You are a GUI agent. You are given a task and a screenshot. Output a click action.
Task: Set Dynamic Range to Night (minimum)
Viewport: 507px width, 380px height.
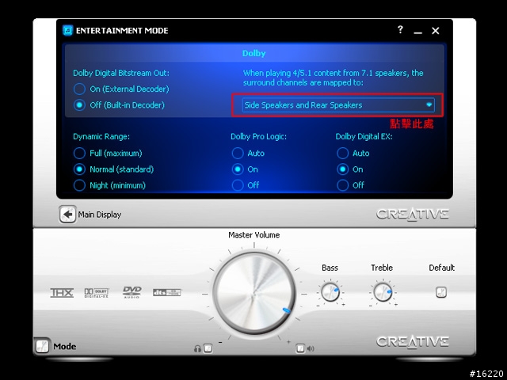tap(79, 185)
